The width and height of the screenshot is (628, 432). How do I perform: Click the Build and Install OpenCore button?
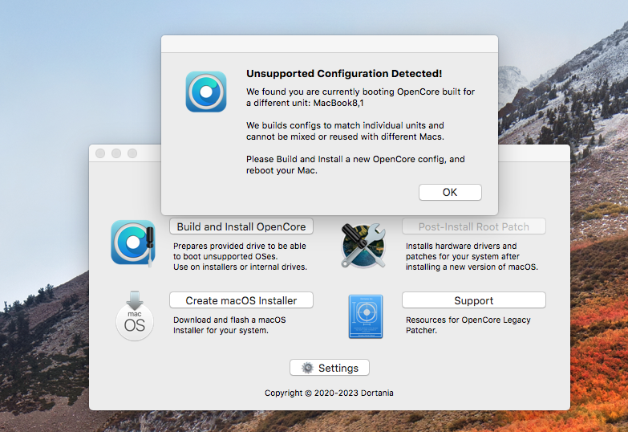(x=241, y=226)
